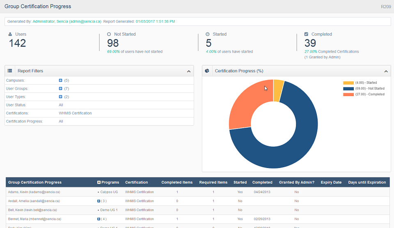Sort by Started column header
The height and width of the screenshot is (228, 394).
(240, 182)
